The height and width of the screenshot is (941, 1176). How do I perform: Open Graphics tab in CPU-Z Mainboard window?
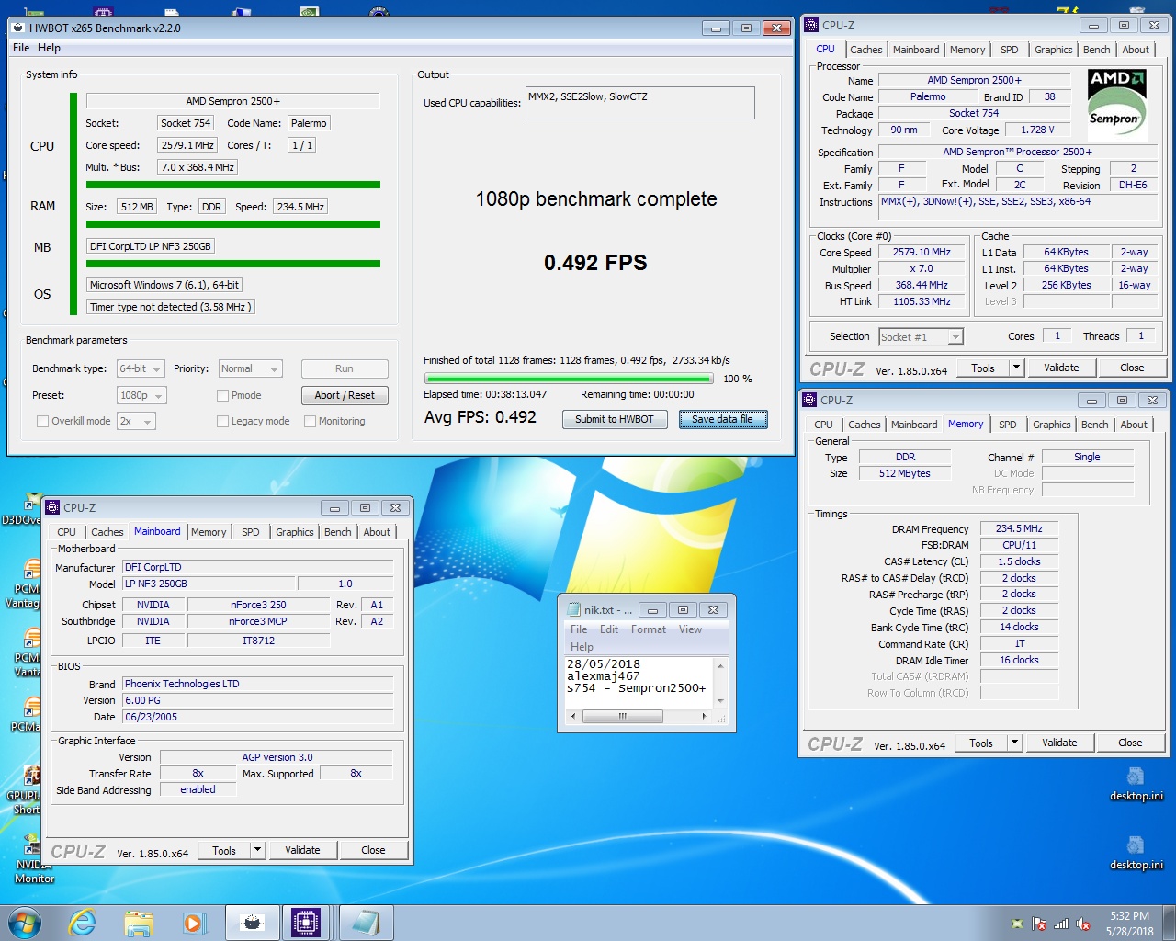pos(295,532)
